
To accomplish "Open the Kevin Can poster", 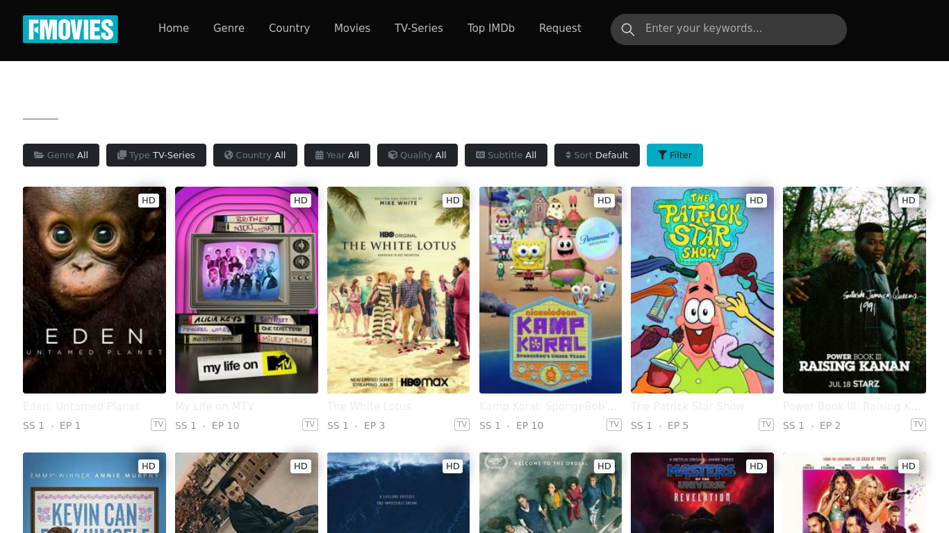I will 94,493.
